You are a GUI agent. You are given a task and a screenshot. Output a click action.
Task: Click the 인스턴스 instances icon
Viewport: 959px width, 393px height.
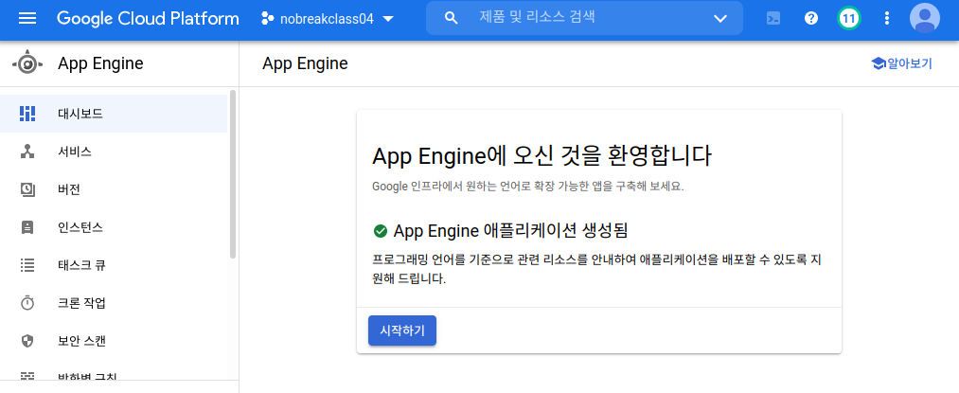pos(27,227)
